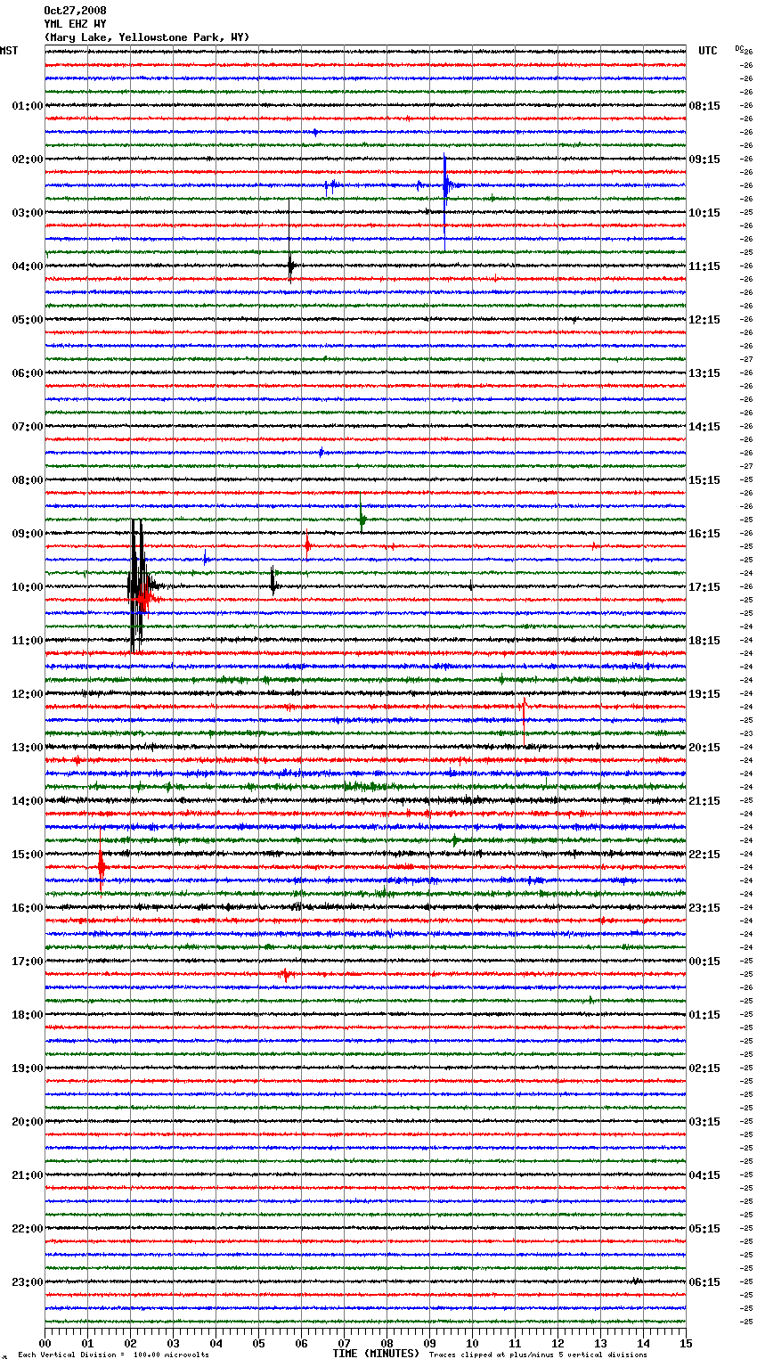Screen dimensions: 757x1367
Task: Select the 16:00 MST row label
Action: pos(28,908)
